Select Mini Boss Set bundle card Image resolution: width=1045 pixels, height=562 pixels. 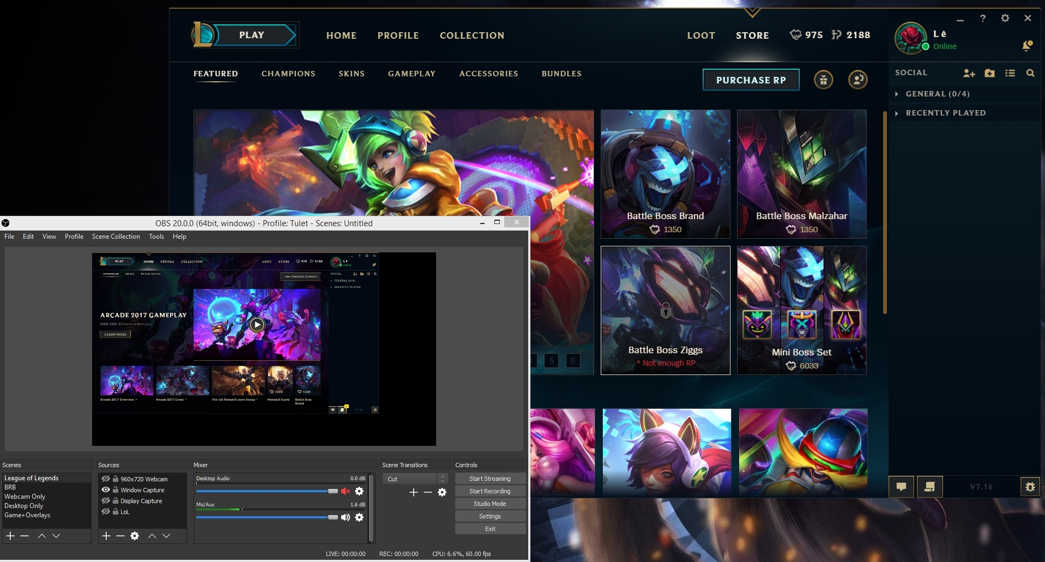point(802,310)
